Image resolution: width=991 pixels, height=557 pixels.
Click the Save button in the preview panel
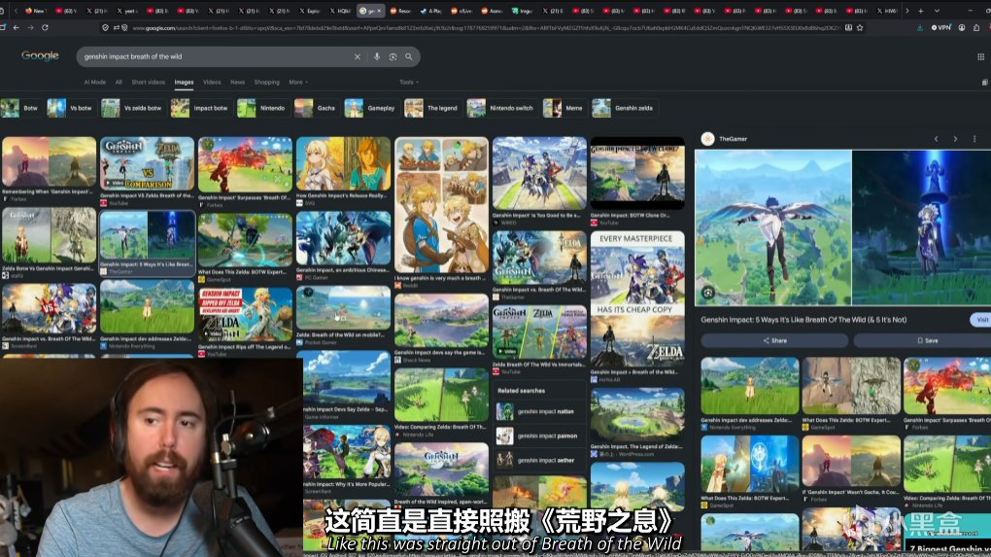tap(923, 340)
